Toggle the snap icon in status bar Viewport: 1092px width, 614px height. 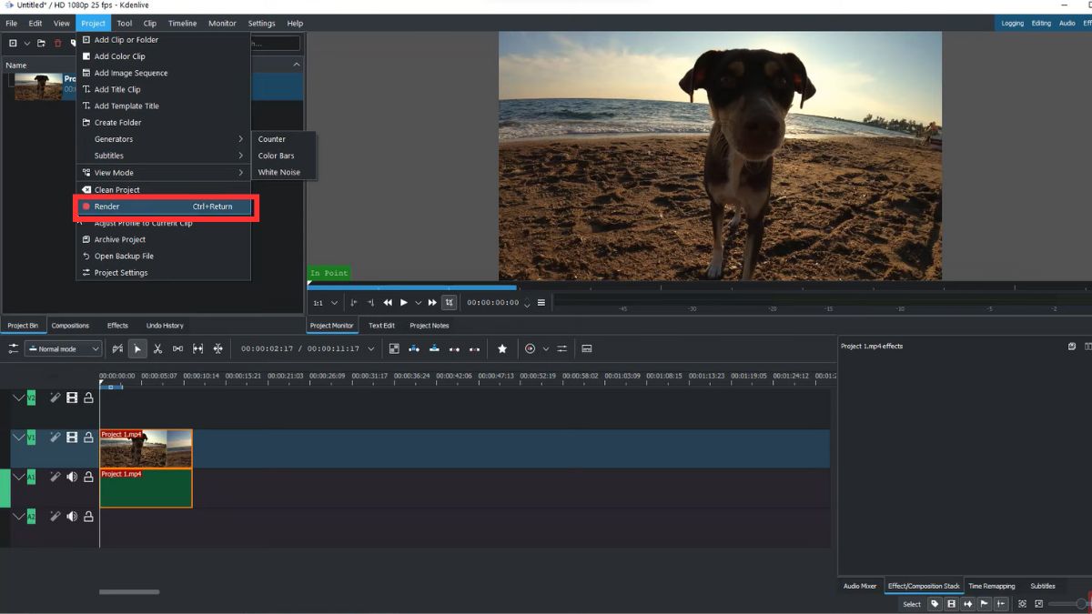(1001, 604)
